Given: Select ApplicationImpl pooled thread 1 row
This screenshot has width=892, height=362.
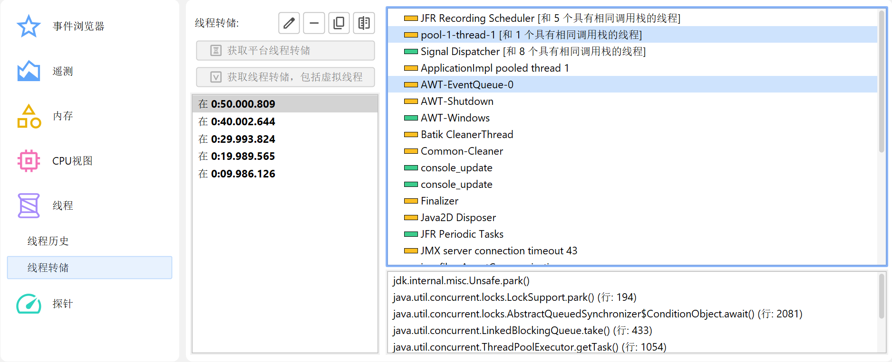Looking at the screenshot, I should pyautogui.click(x=633, y=68).
